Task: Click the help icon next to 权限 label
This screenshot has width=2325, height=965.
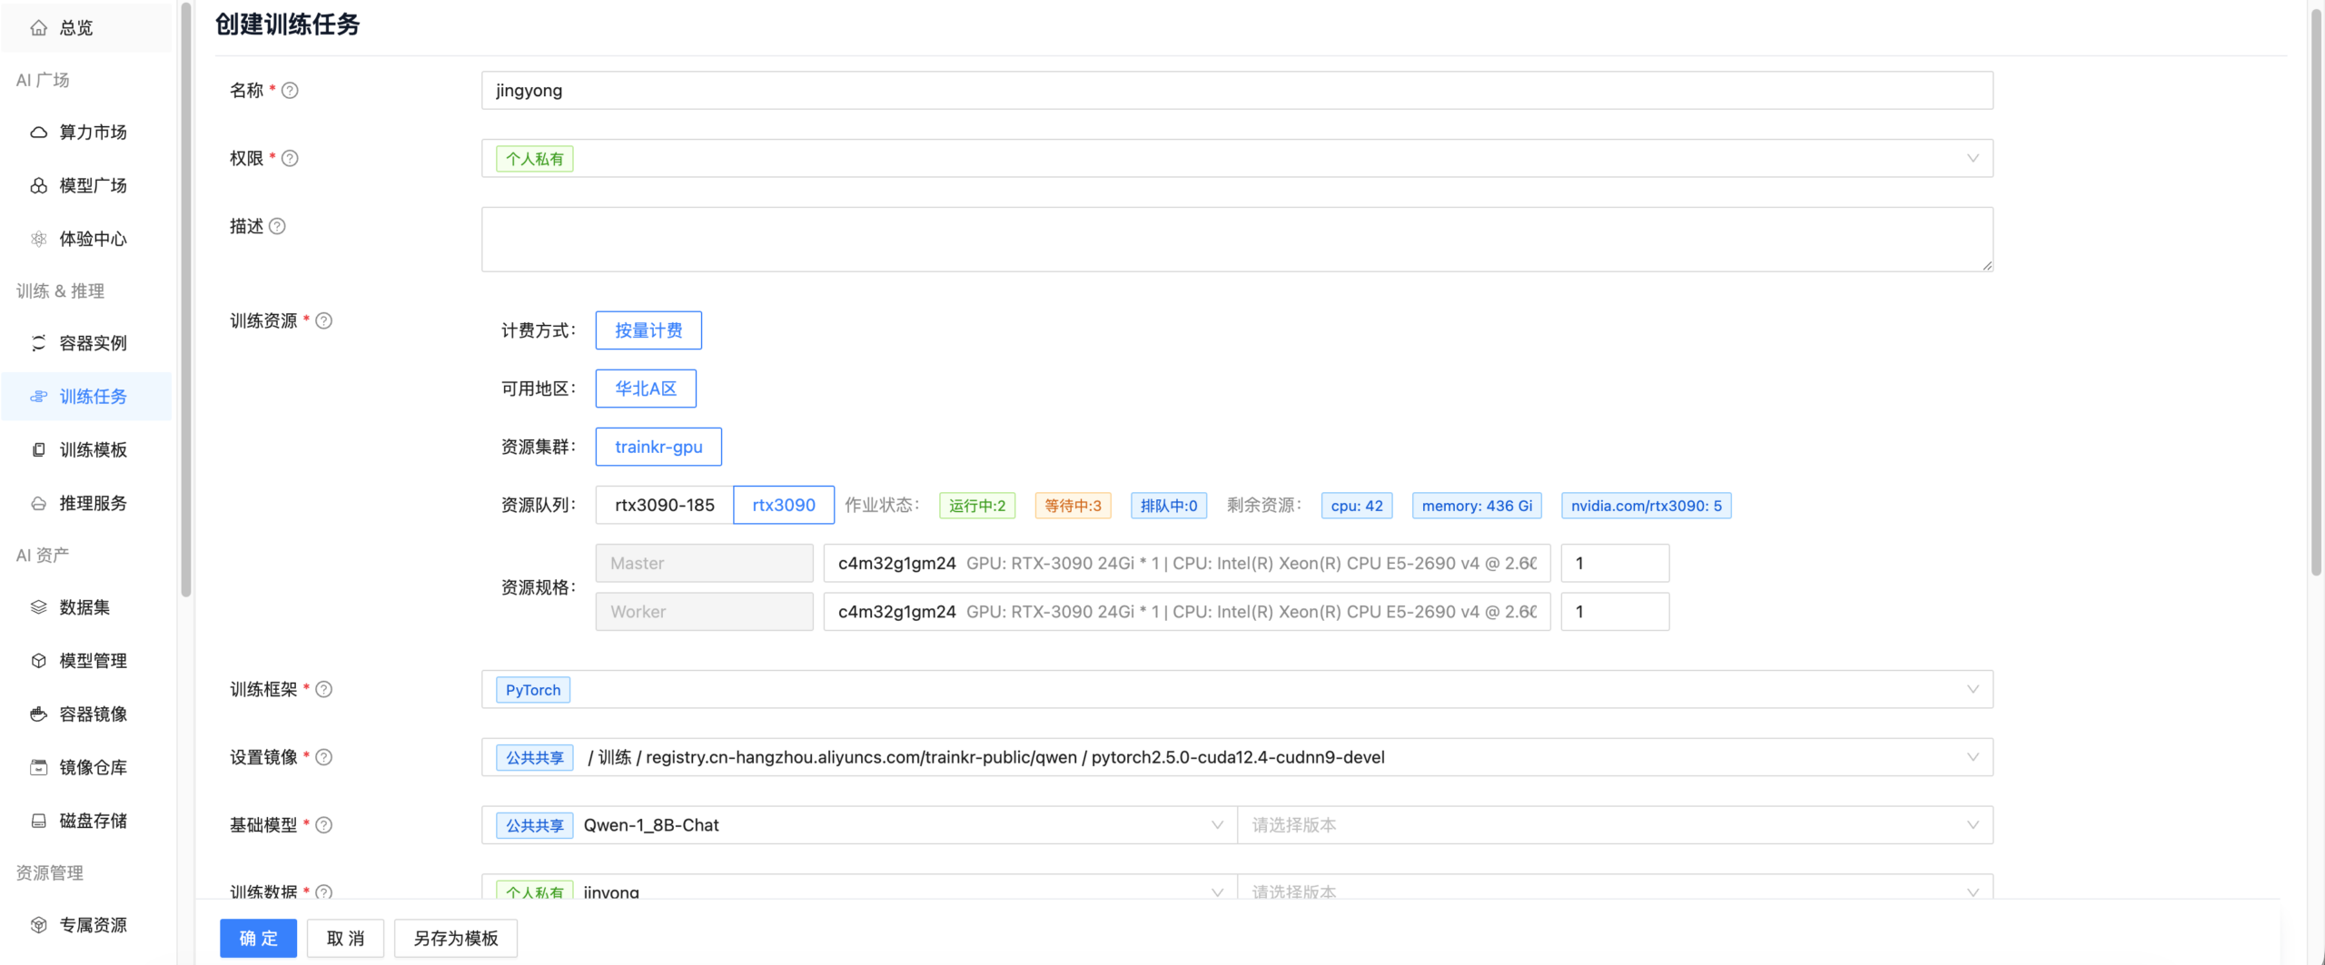Action: point(290,159)
